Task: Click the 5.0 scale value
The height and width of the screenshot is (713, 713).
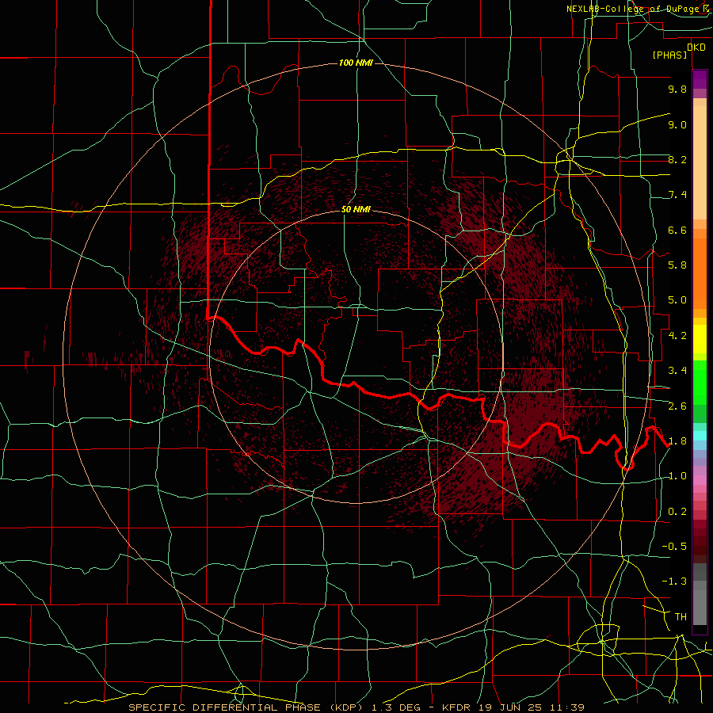Action: tap(677, 300)
